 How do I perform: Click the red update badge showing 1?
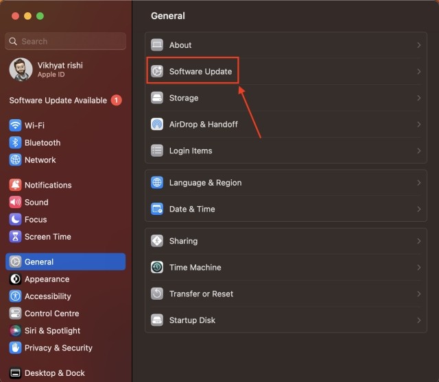(116, 101)
